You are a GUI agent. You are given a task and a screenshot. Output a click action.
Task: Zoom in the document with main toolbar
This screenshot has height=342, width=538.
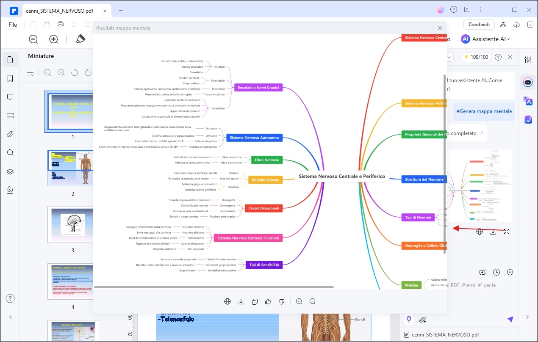[x=54, y=39]
